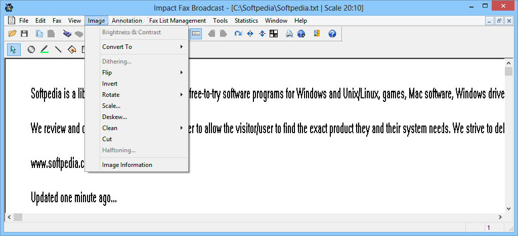518x236 pixels.
Task: Open the Window menu
Action: pyautogui.click(x=276, y=20)
